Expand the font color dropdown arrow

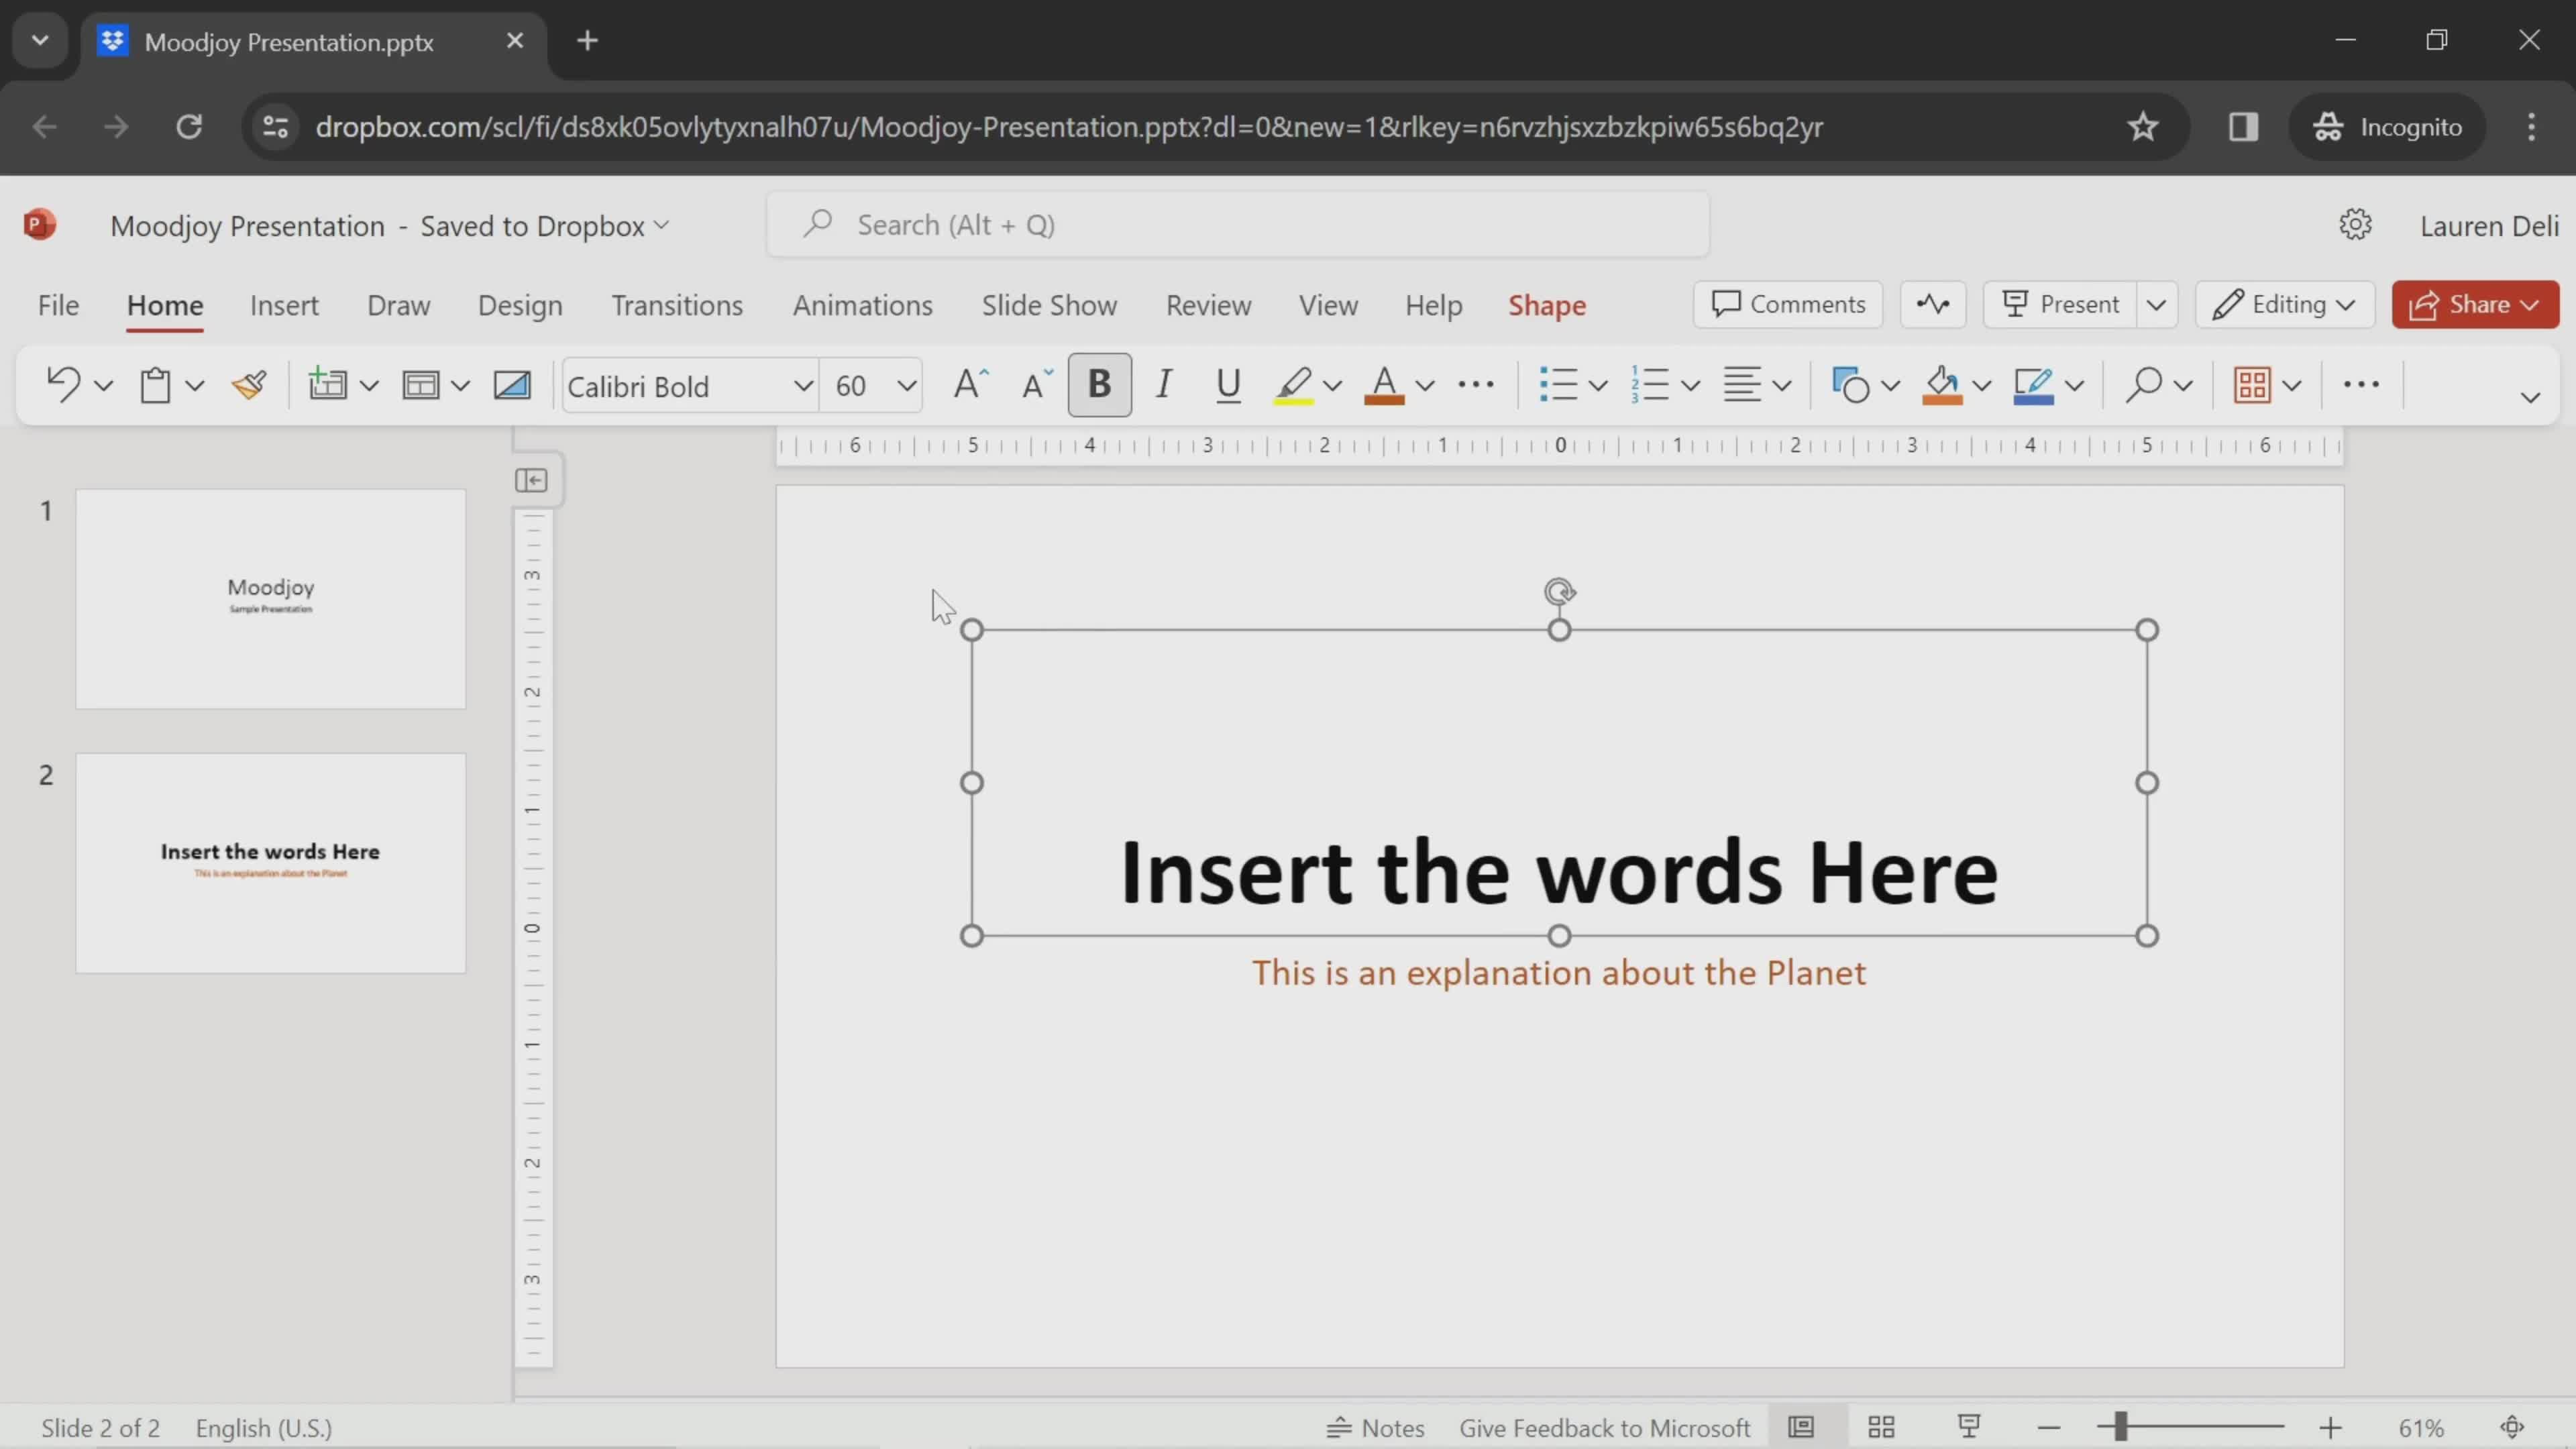point(1425,386)
